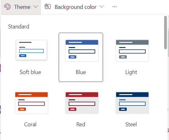
Task: Open the more options ellipsis menu
Action: click(x=115, y=7)
